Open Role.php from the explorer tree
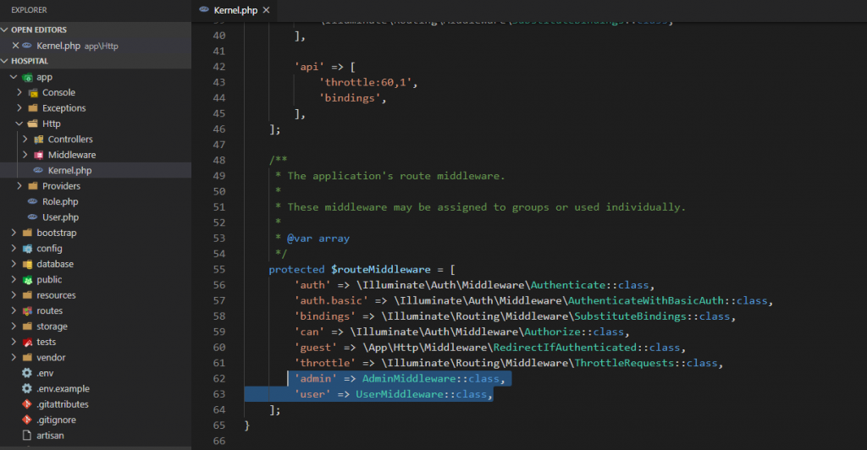 (x=59, y=201)
